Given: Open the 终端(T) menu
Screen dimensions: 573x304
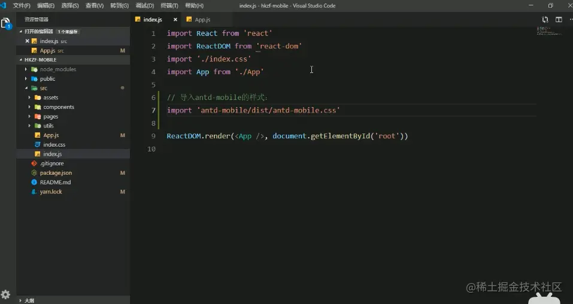Looking at the screenshot, I should click(x=169, y=6).
